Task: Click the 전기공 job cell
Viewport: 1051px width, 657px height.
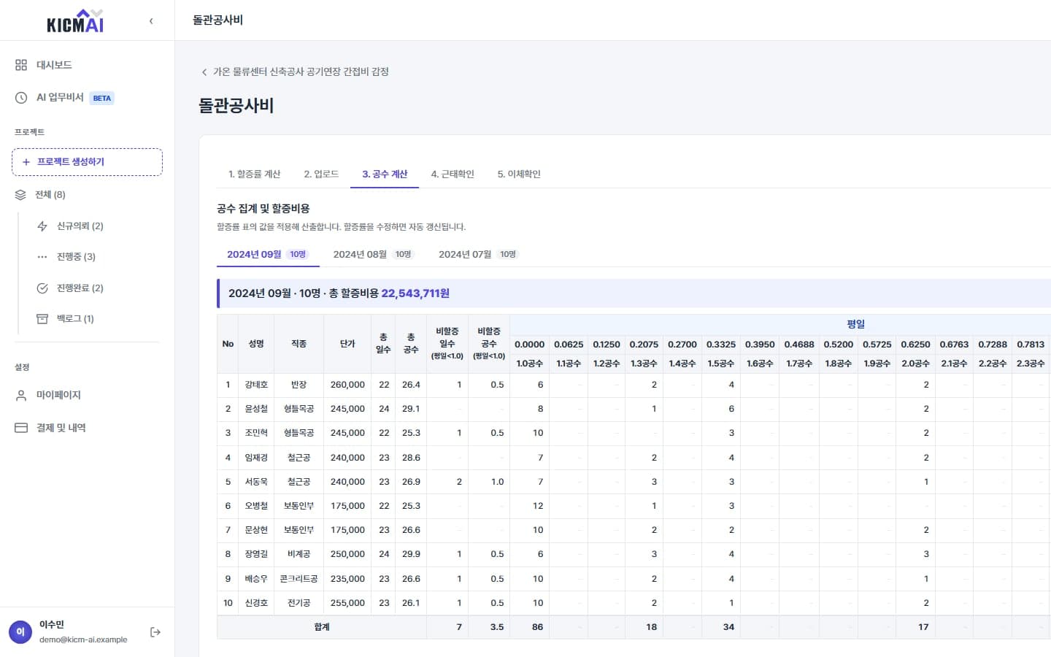Action: pyautogui.click(x=299, y=603)
